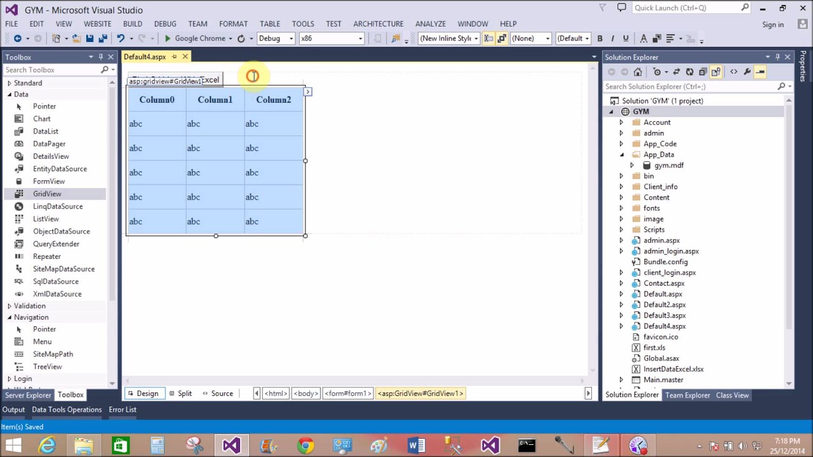Toggle Show All Files in Solution Explorer
This screenshot has width=813, height=457.
716,72
